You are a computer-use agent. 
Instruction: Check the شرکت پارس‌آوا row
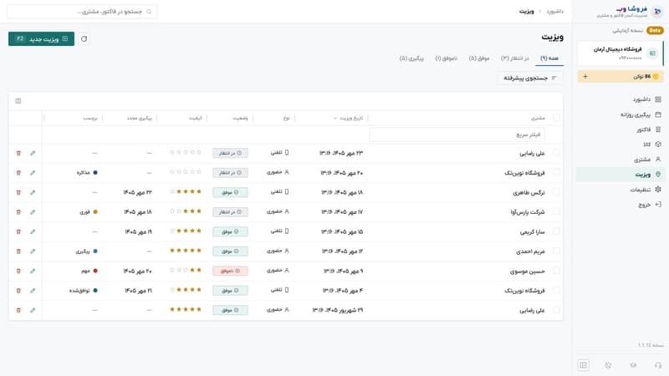click(x=556, y=211)
